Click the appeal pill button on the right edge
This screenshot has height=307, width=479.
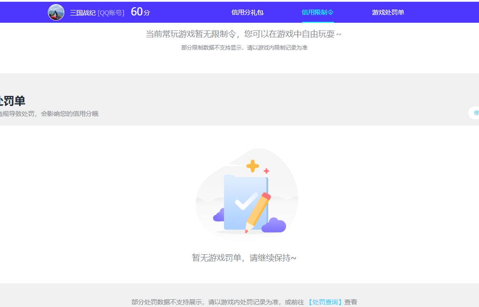tap(476, 113)
